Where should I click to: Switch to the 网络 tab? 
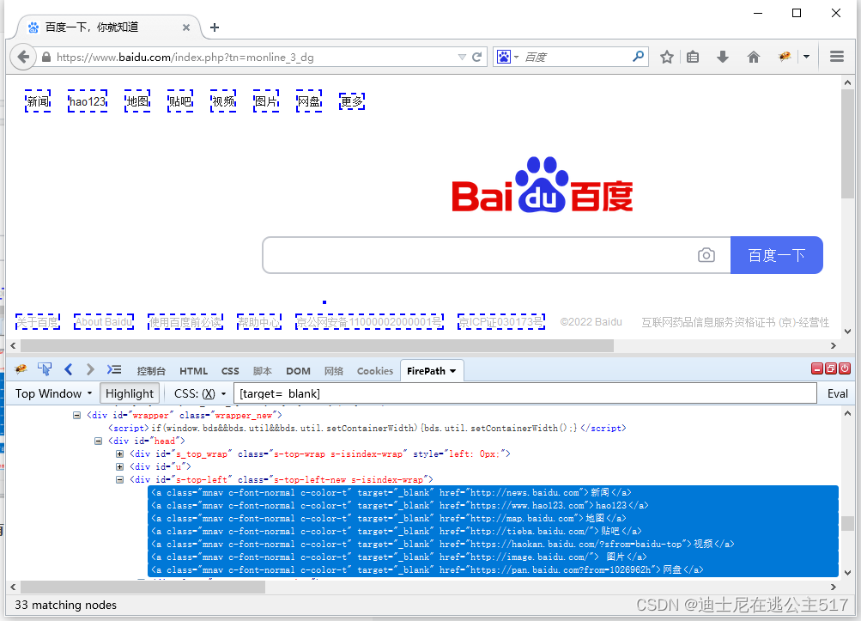point(334,371)
